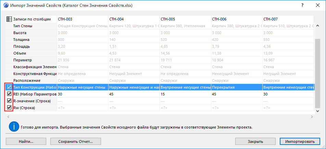Click the vertical scrollbar down arrow
This screenshot has width=326, height=149.
coord(317,111)
